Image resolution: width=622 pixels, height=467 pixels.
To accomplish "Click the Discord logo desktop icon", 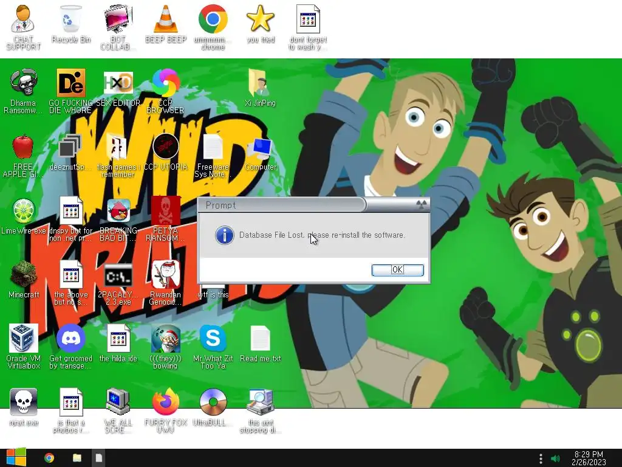I will [70, 338].
